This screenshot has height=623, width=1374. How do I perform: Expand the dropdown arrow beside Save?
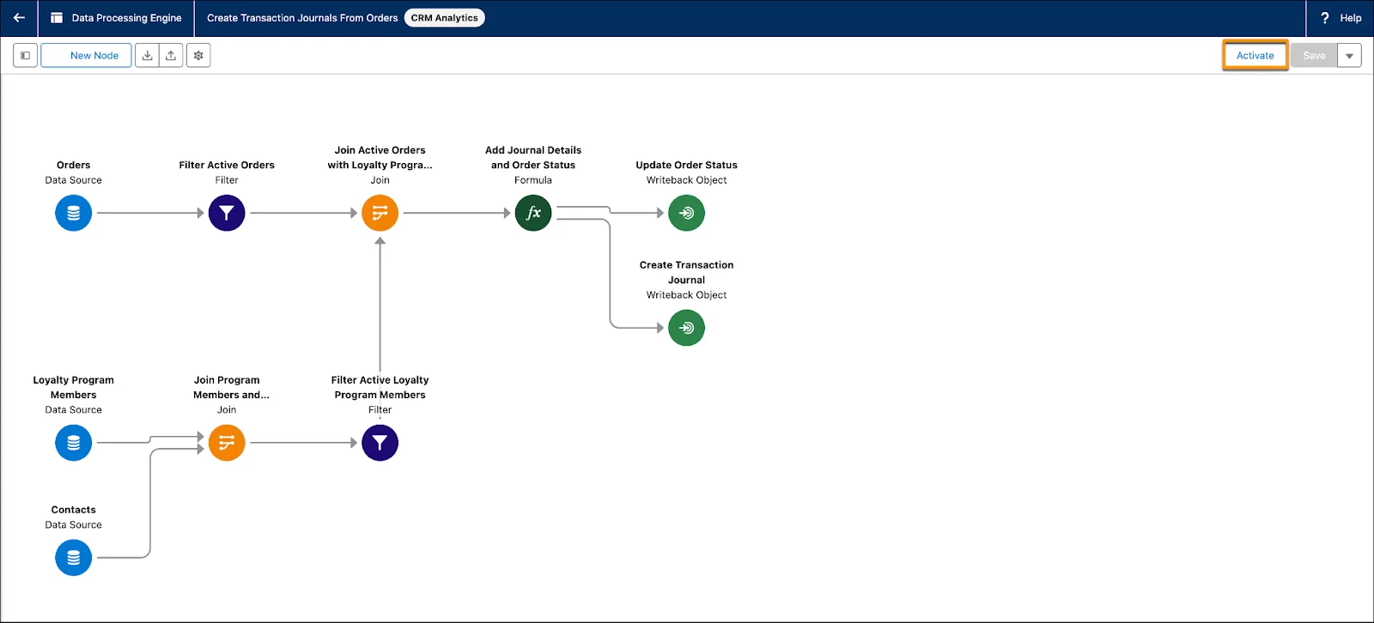tap(1349, 56)
